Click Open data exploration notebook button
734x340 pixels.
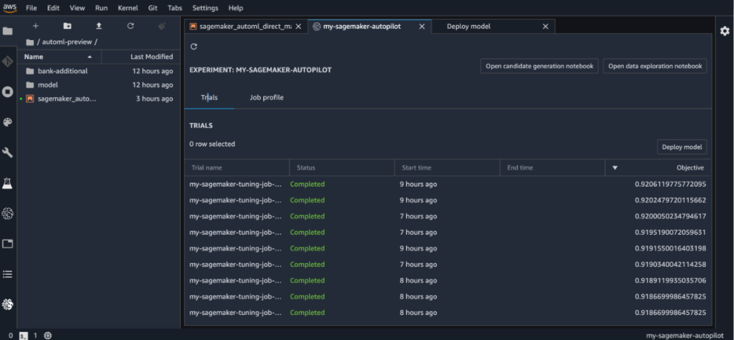[x=655, y=66]
